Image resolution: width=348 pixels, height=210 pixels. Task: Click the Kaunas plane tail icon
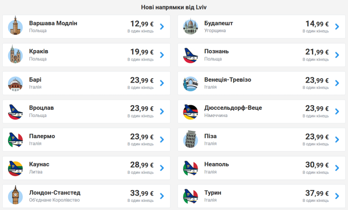point(15,168)
